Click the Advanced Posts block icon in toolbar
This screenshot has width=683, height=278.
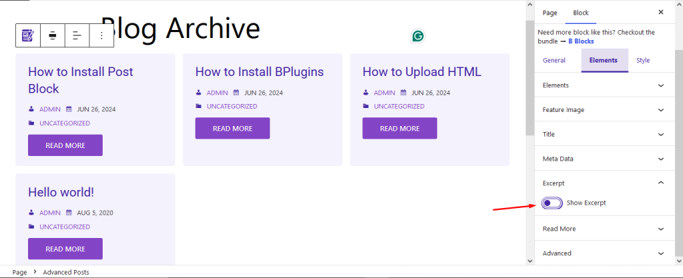pos(28,35)
